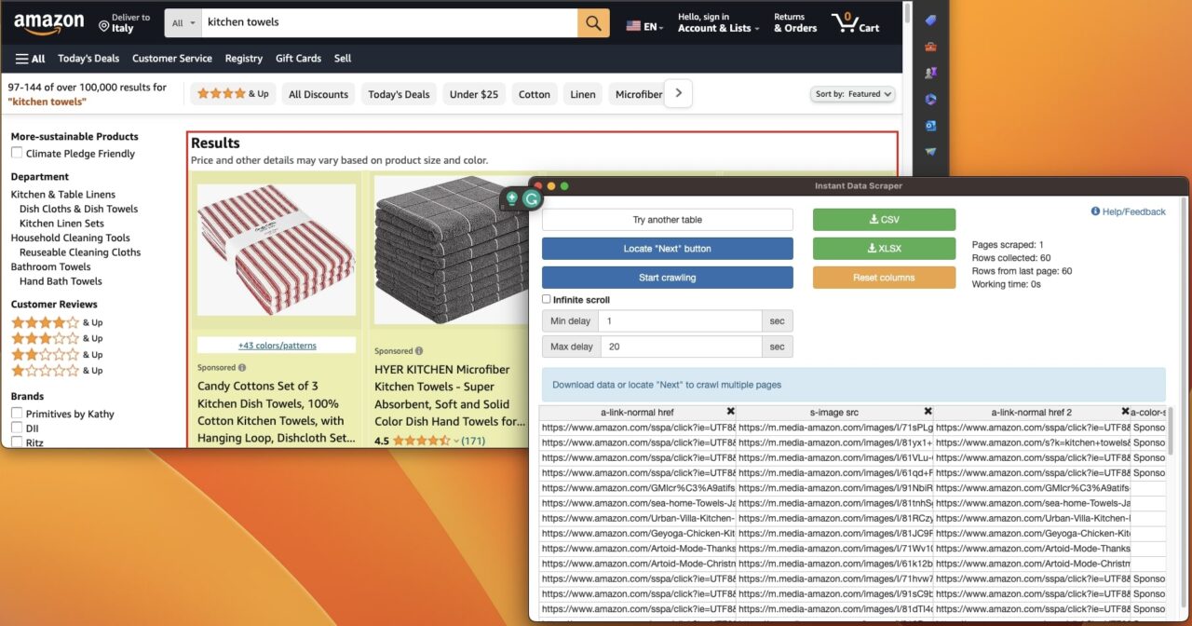Screen dimensions: 1192x626
Task: Click Try another table button
Action: click(668, 220)
